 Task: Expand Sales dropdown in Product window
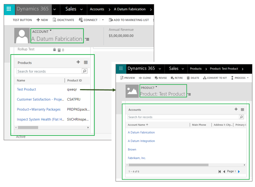(x=183, y=69)
